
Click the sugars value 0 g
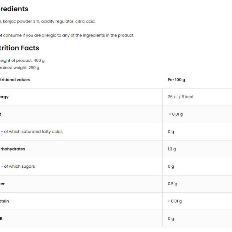pyautogui.click(x=171, y=166)
